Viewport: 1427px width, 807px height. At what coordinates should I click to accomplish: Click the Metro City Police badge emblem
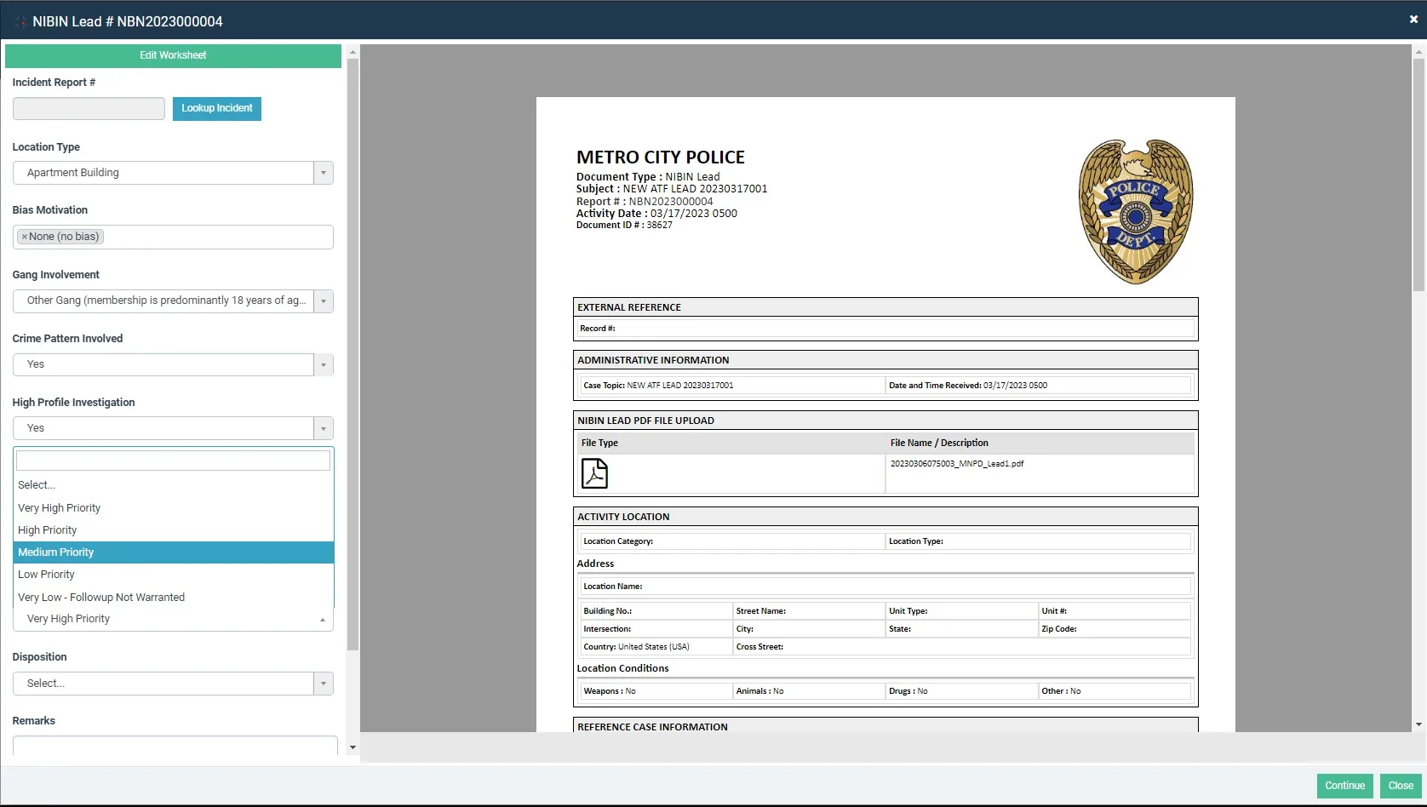tap(1135, 210)
